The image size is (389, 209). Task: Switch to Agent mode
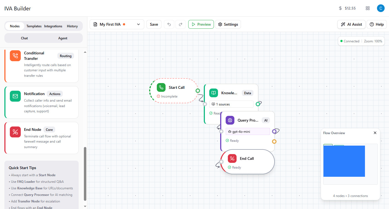tap(63, 38)
